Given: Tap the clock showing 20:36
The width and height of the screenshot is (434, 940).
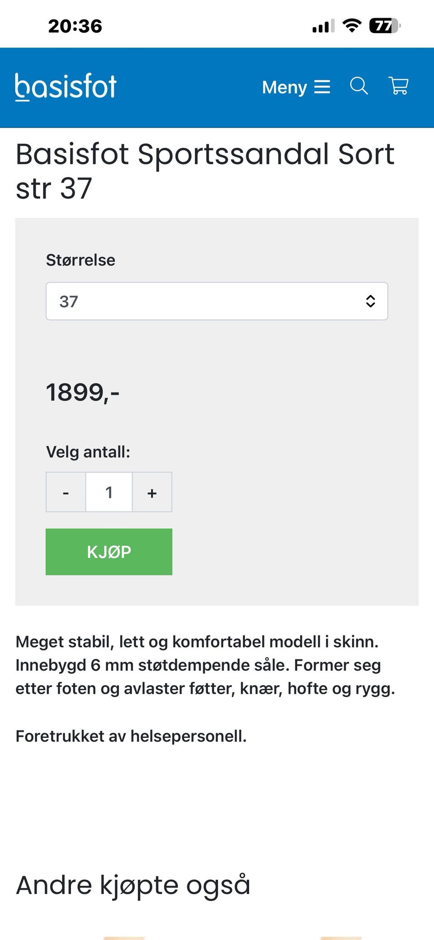Looking at the screenshot, I should point(75,26).
